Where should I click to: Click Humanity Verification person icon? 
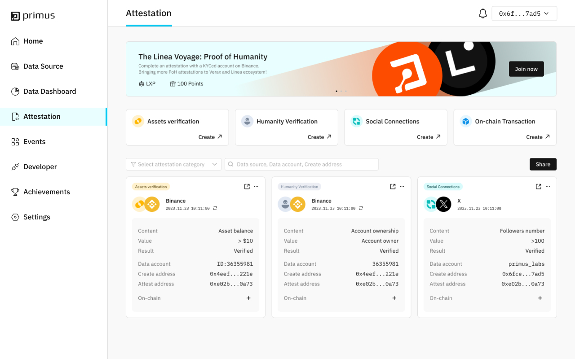click(247, 121)
